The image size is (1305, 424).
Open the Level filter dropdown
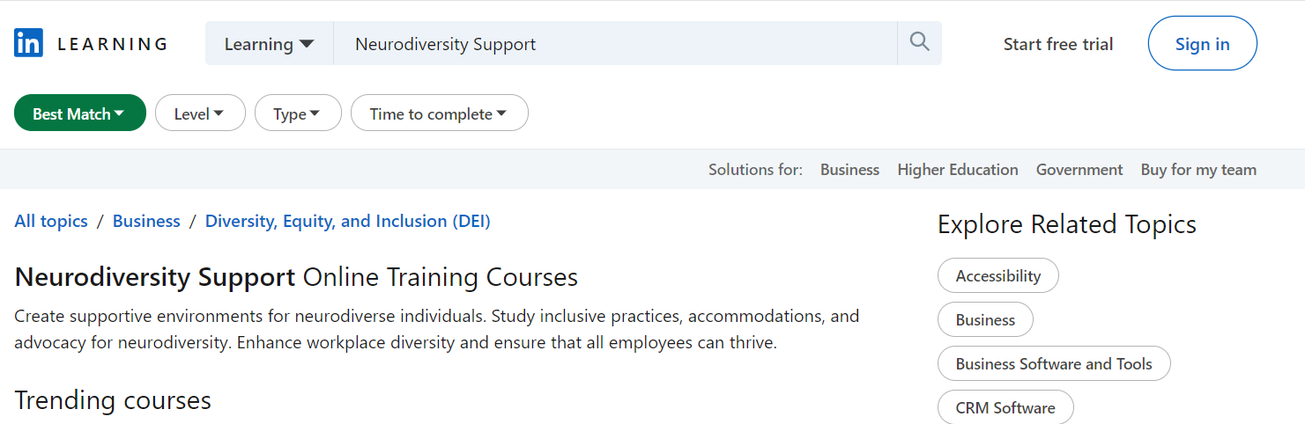[200, 113]
